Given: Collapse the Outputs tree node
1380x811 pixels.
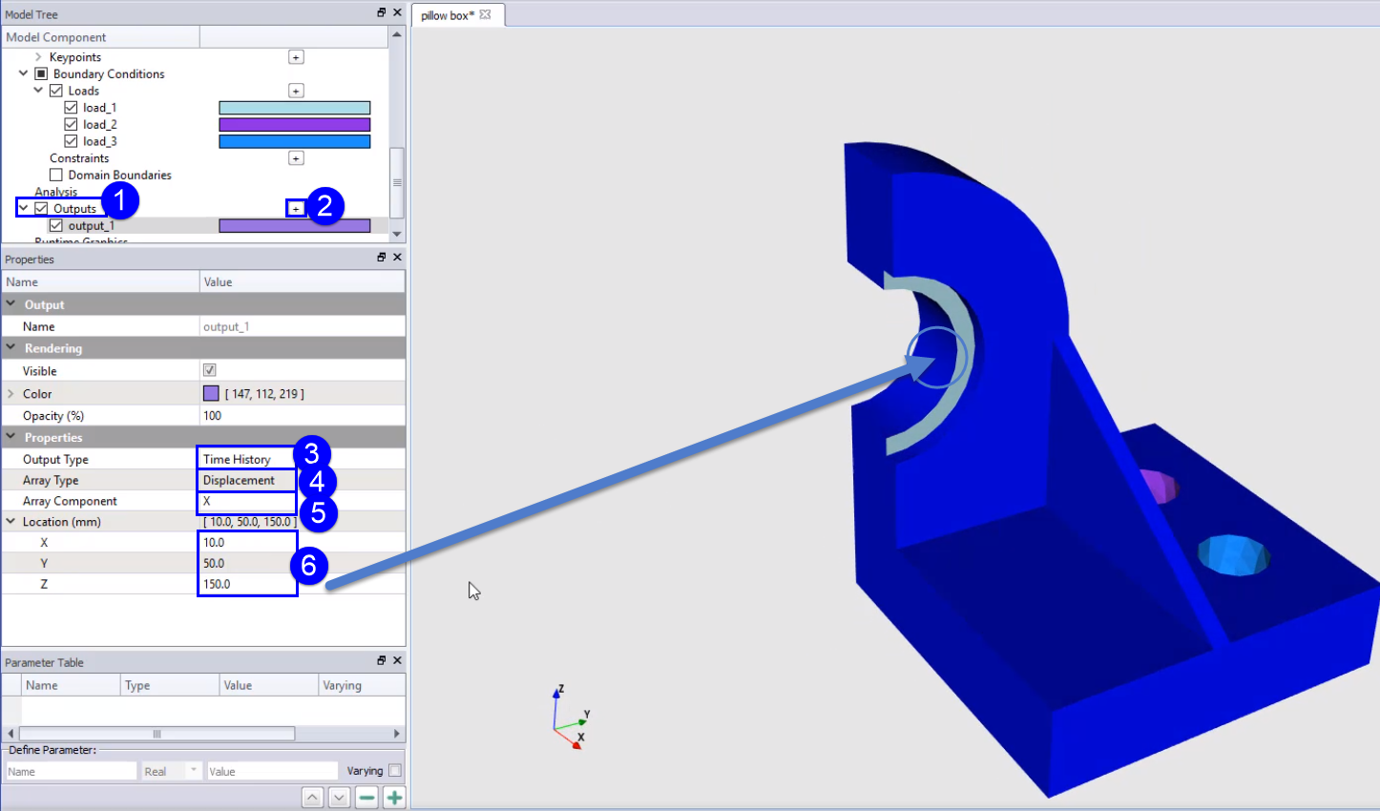Looking at the screenshot, I should click(x=23, y=208).
